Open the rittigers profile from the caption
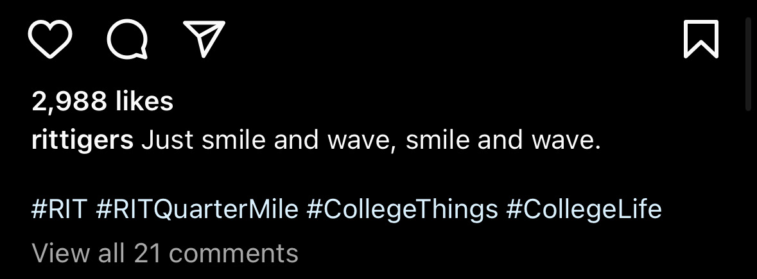 (x=82, y=140)
